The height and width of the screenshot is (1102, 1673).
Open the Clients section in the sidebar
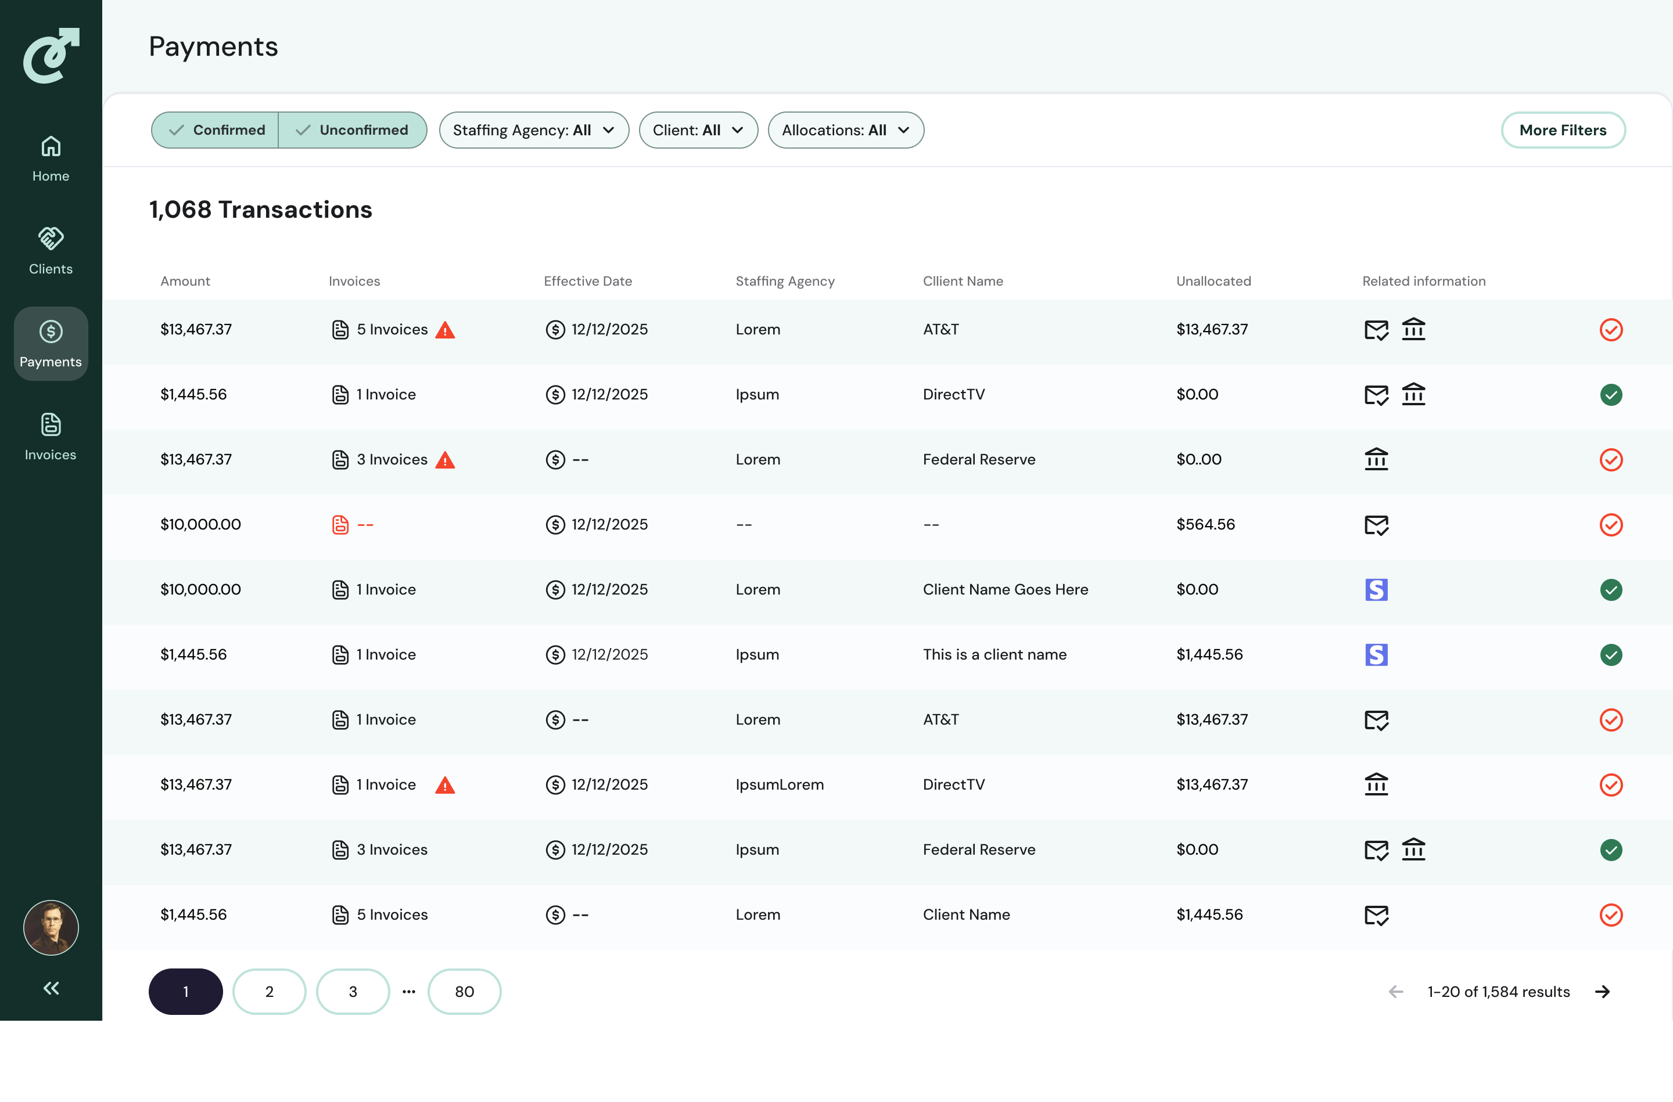point(51,251)
